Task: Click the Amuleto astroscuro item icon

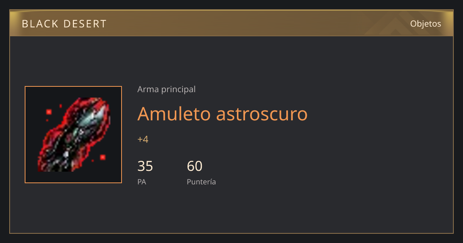Action: (x=73, y=135)
